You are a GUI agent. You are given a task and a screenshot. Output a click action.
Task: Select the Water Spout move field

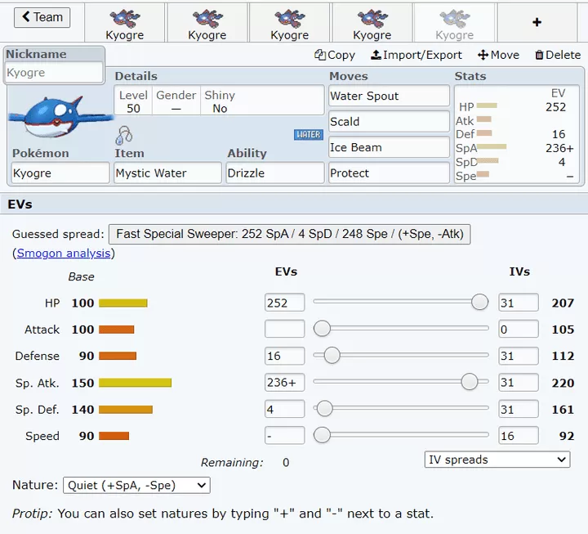(389, 96)
